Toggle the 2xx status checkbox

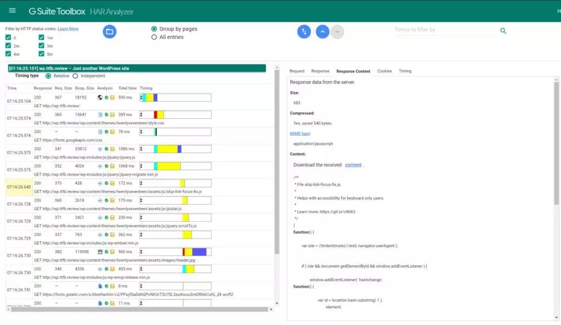click(x=8, y=45)
